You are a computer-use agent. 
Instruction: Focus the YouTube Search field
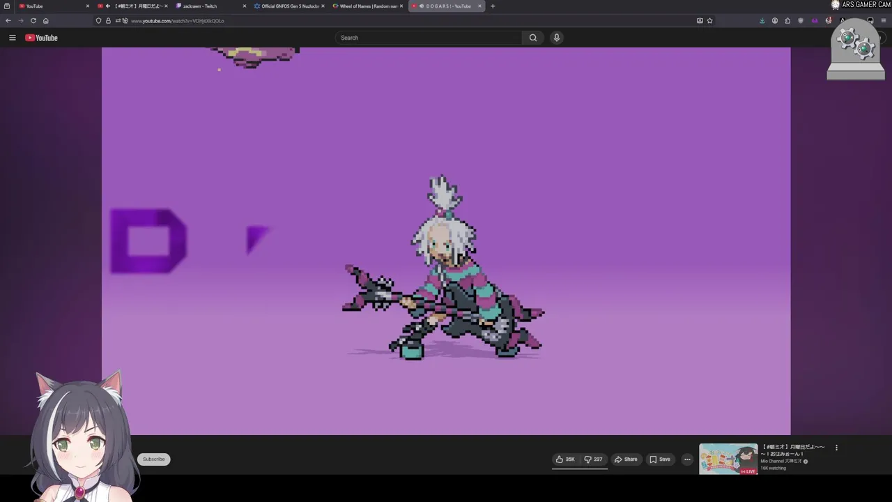429,38
